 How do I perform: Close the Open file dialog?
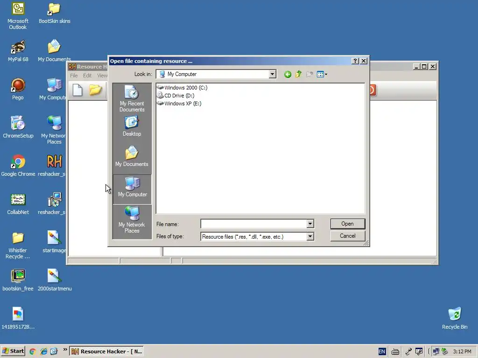click(364, 61)
